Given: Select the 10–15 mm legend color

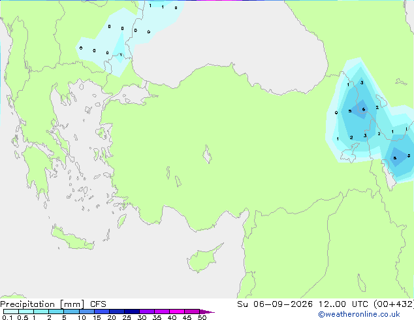Looking at the screenshot, I should (x=87, y=312).
